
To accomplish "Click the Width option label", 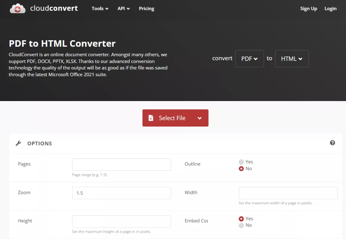I will (x=191, y=192).
